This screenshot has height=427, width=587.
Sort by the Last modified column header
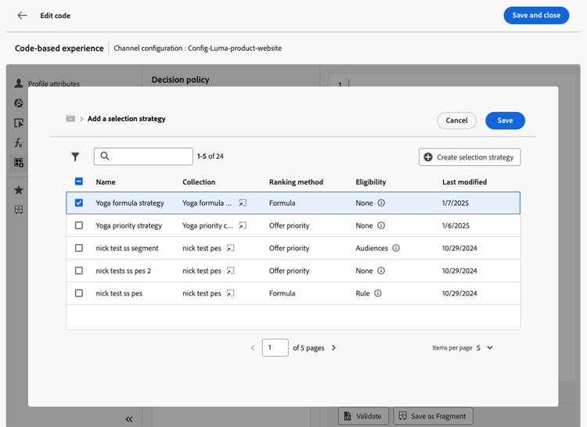coord(464,182)
